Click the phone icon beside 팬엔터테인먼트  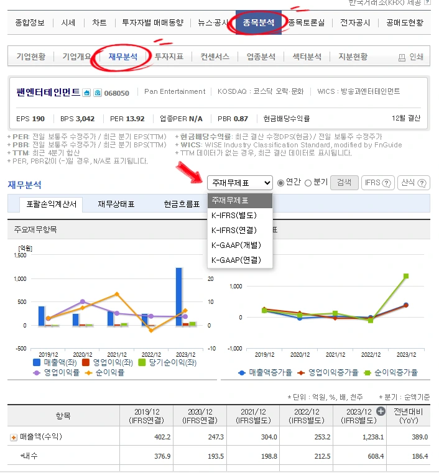[98, 93]
